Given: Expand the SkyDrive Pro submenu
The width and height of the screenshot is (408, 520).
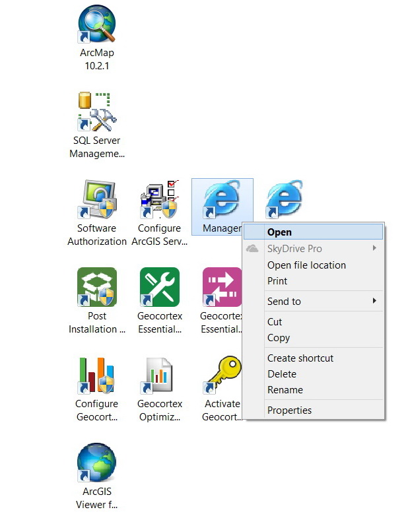Looking at the screenshot, I should click(313, 248).
